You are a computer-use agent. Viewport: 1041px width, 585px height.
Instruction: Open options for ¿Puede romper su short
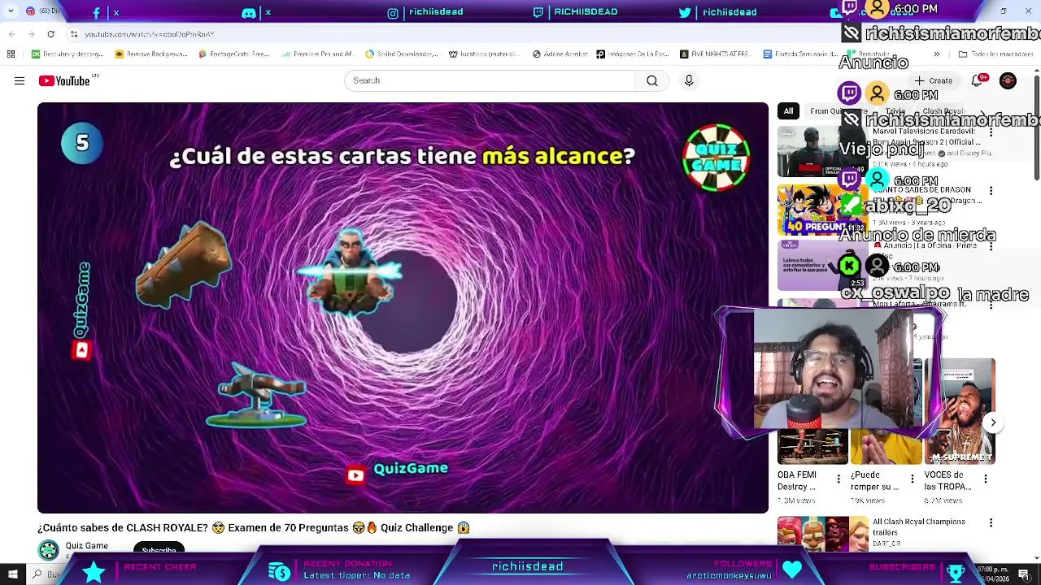click(912, 479)
